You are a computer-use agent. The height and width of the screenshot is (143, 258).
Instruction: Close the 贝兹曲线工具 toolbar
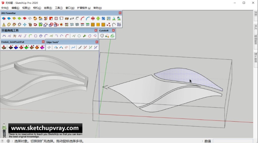[x=96, y=30]
